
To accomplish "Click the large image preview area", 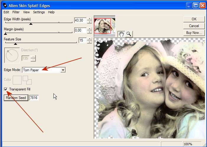I will click(149, 88).
